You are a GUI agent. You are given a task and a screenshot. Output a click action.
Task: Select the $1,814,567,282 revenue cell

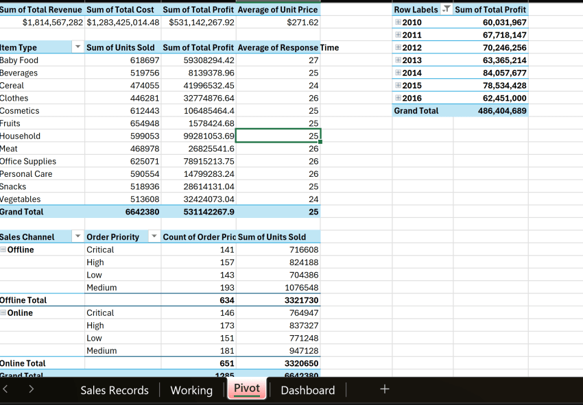(x=42, y=23)
